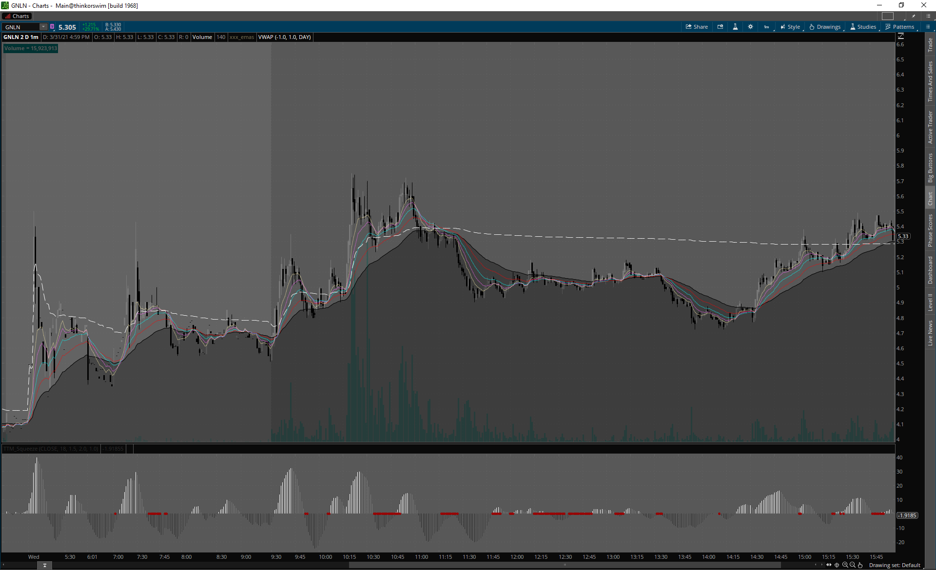Expand the GNLN symbol dropdown arrow
The width and height of the screenshot is (936, 570).
43,27
